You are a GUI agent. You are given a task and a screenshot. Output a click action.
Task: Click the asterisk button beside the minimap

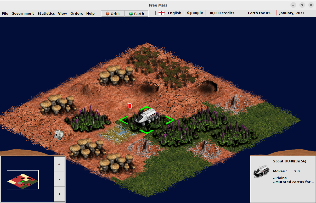coord(59,194)
